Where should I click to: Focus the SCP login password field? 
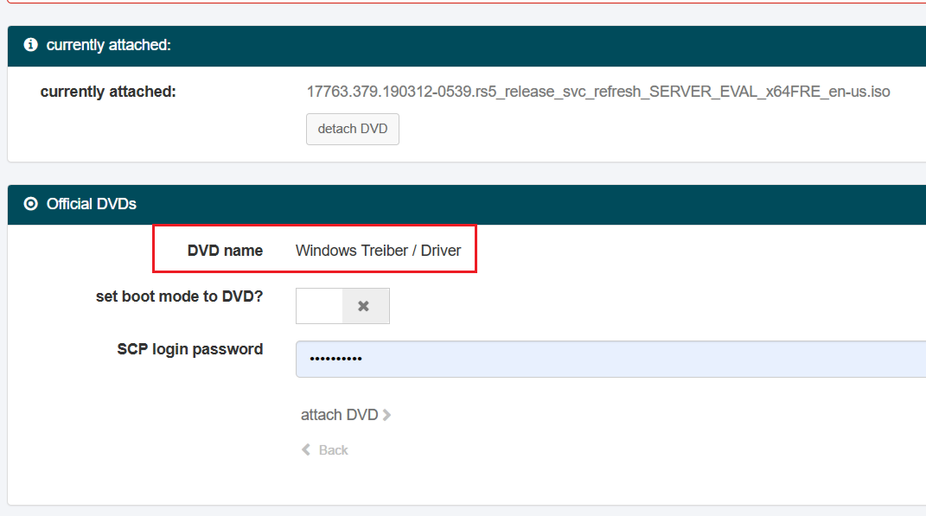pos(610,359)
